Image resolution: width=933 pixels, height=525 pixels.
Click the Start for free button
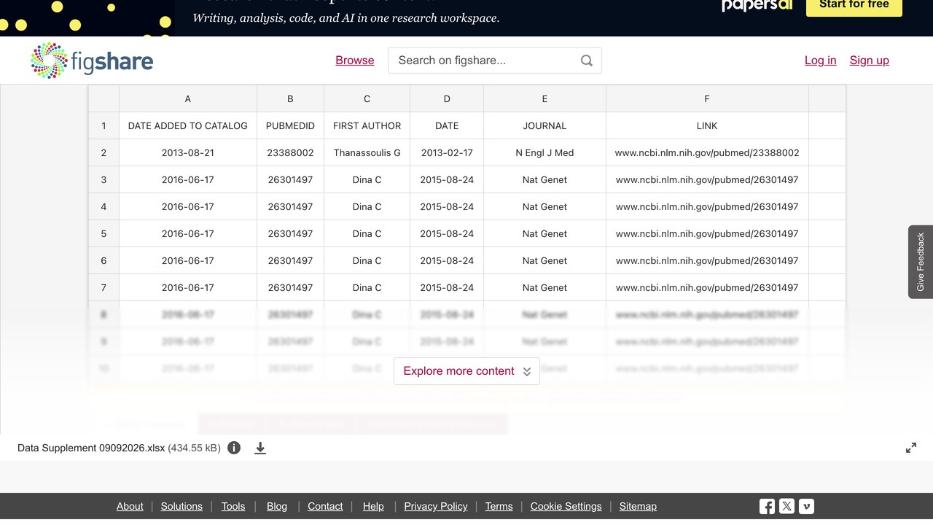[854, 6]
